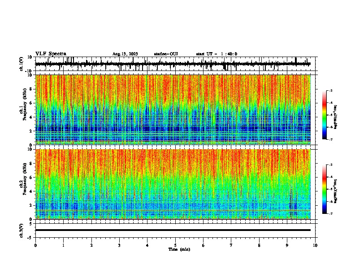
Task: Click the '-7' bottom value of ch.2 colorbar
Action: pos(330,213)
